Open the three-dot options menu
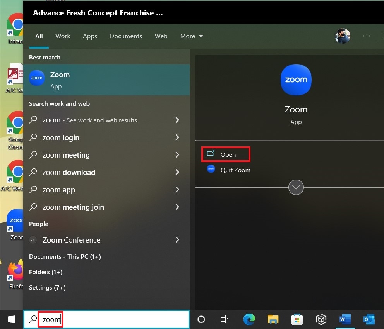This screenshot has width=384, height=329. [x=367, y=36]
